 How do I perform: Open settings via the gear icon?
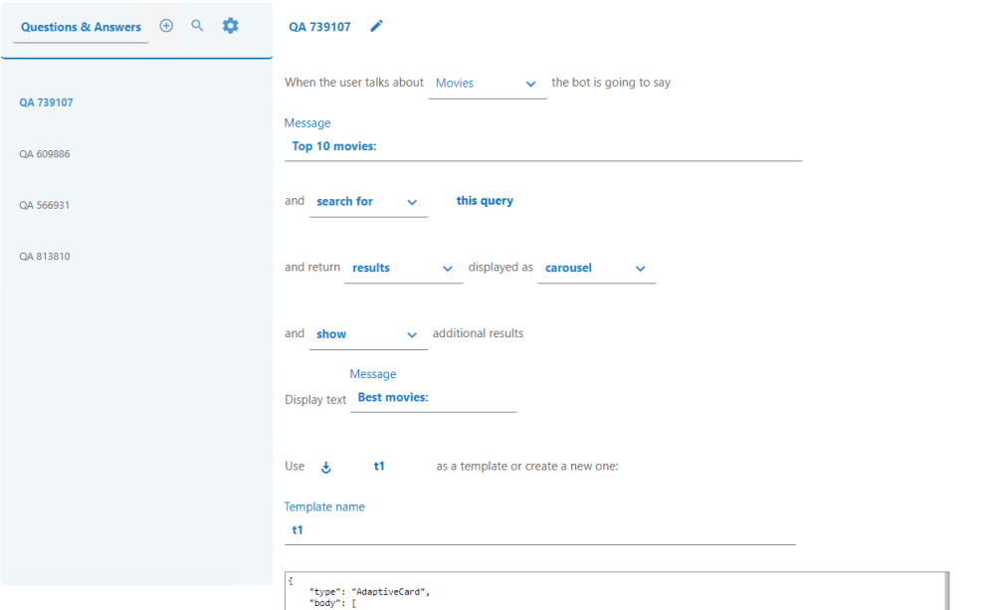tap(230, 26)
